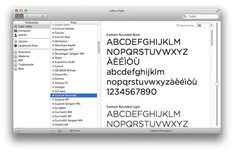Click the PDF collection icon
Image resolution: width=234 pixels, height=152 pixels.
15,60
